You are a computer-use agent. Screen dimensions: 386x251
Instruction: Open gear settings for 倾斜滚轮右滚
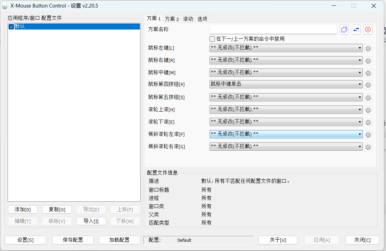click(368, 147)
